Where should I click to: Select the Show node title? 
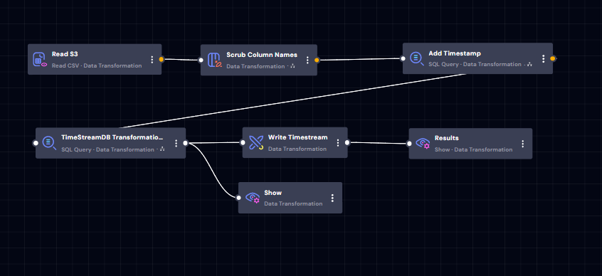(273, 193)
